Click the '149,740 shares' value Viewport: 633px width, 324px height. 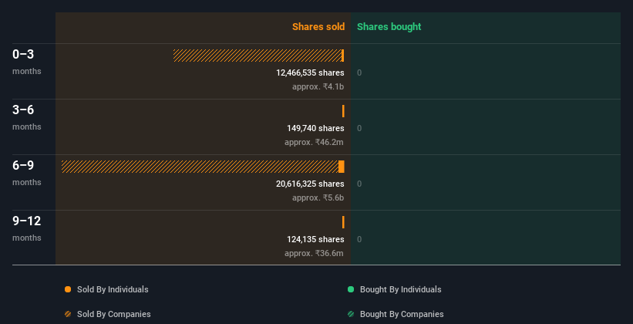click(x=315, y=129)
